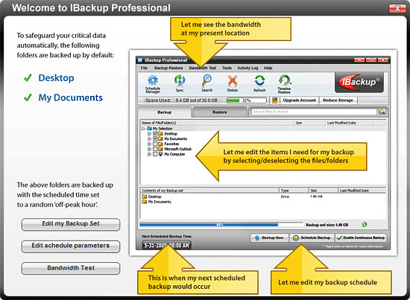
Task: Click the IBackup logo badge
Action: [359, 83]
